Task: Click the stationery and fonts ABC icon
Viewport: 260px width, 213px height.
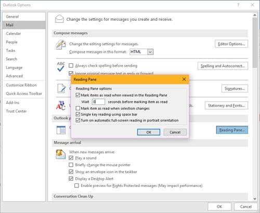Action: pos(61,105)
